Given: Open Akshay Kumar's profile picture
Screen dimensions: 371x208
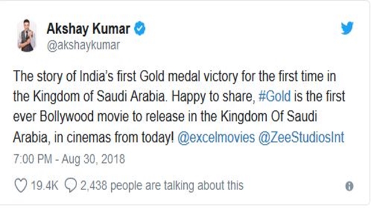Looking at the screenshot, I should [x=27, y=36].
